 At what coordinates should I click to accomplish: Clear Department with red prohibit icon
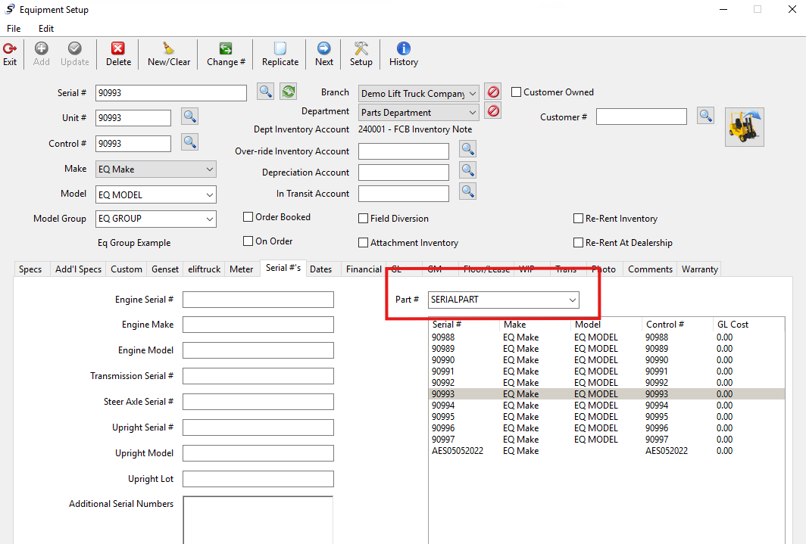pos(493,111)
